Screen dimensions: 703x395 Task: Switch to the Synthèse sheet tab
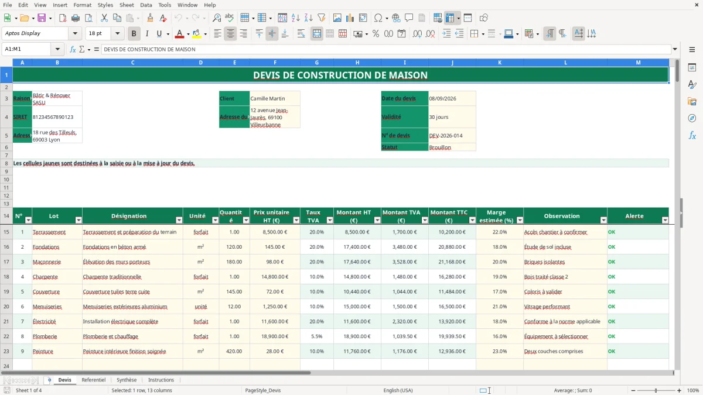[x=127, y=380]
